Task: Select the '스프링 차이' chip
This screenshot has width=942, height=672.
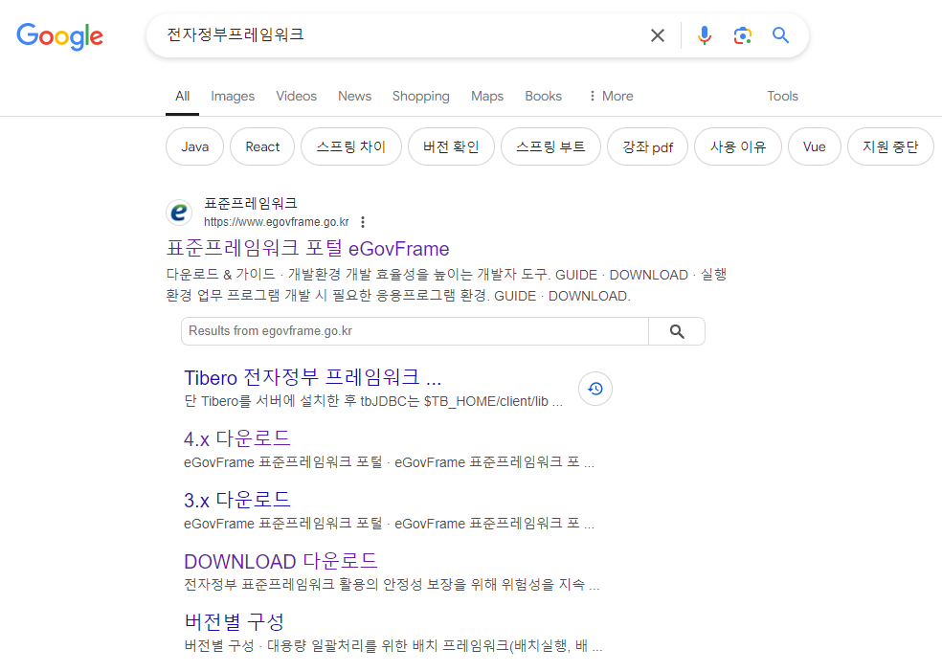Action: tap(350, 146)
